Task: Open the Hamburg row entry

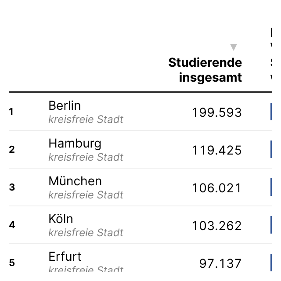Action: (75, 143)
